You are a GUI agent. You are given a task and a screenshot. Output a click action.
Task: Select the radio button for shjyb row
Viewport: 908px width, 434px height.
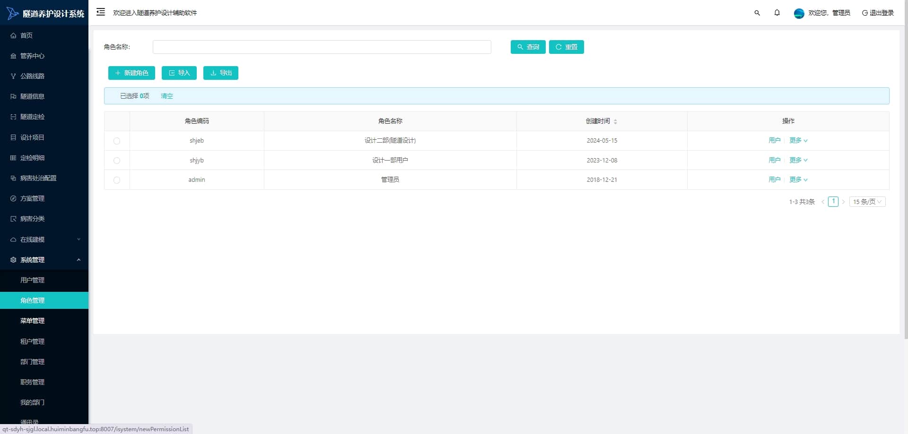(x=117, y=161)
